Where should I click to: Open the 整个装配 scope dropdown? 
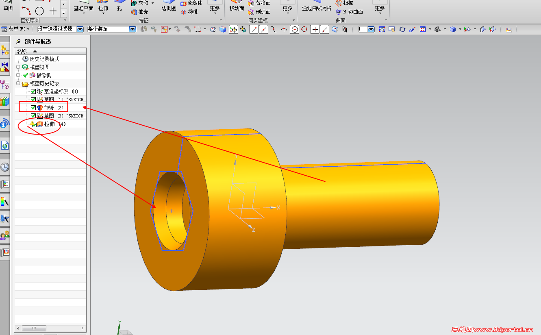(132, 29)
